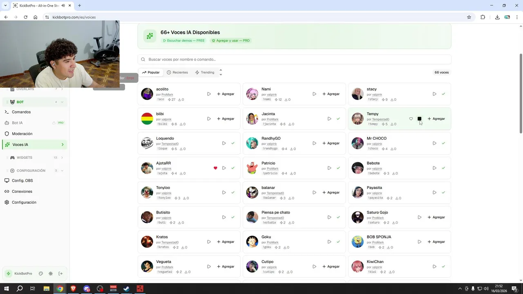Image resolution: width=523 pixels, height=294 pixels.
Task: Toggle the added checkmark for Jacinta
Action: coord(338,119)
